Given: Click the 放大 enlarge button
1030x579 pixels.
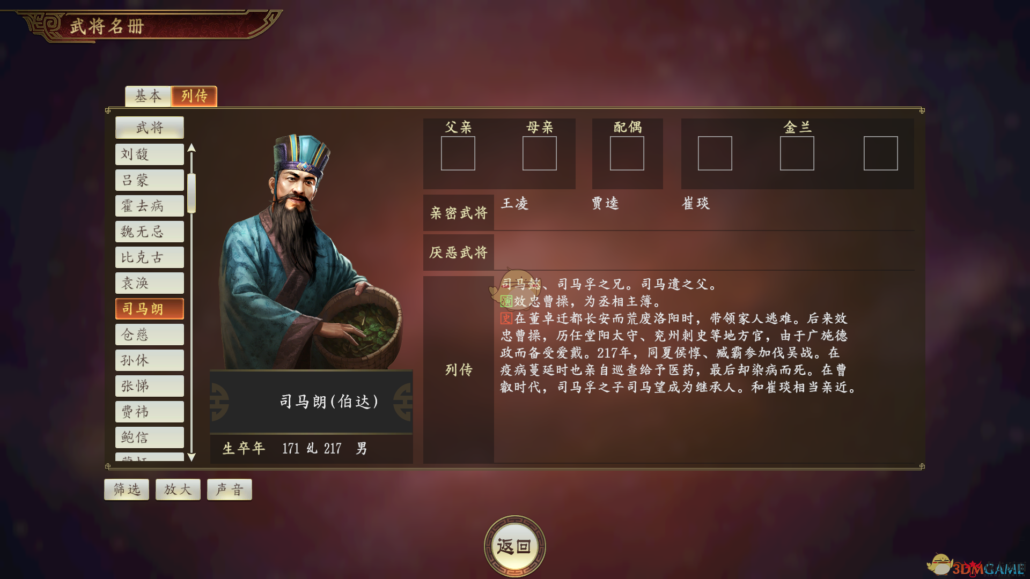Looking at the screenshot, I should [x=178, y=489].
